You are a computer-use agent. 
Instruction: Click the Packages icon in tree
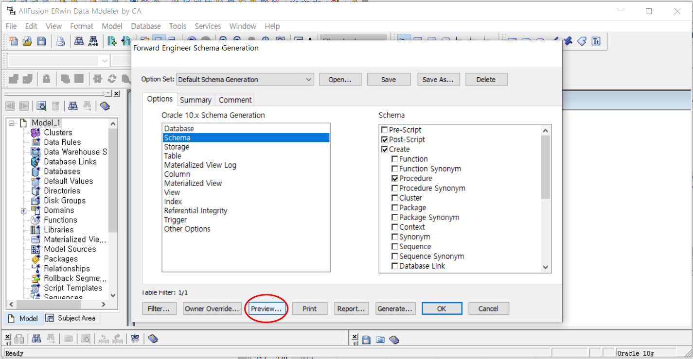36,258
